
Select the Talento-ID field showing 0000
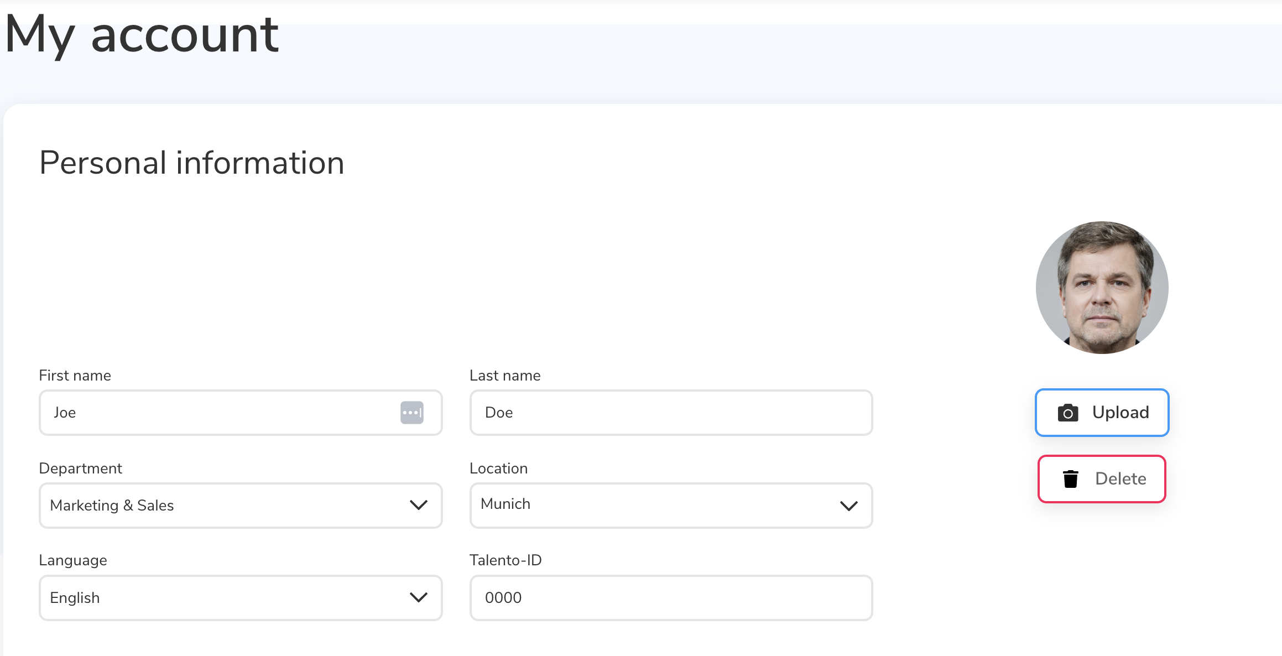tap(670, 598)
